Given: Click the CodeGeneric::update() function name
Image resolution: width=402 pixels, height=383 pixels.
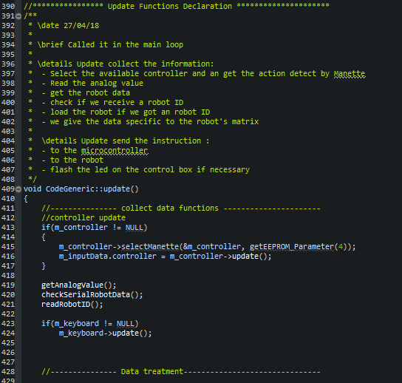Looking at the screenshot, I should (92, 189).
